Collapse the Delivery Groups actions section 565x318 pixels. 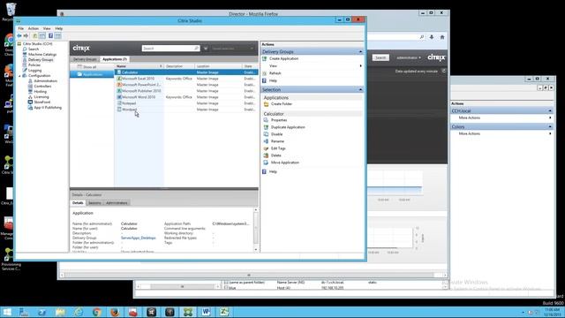pos(360,52)
